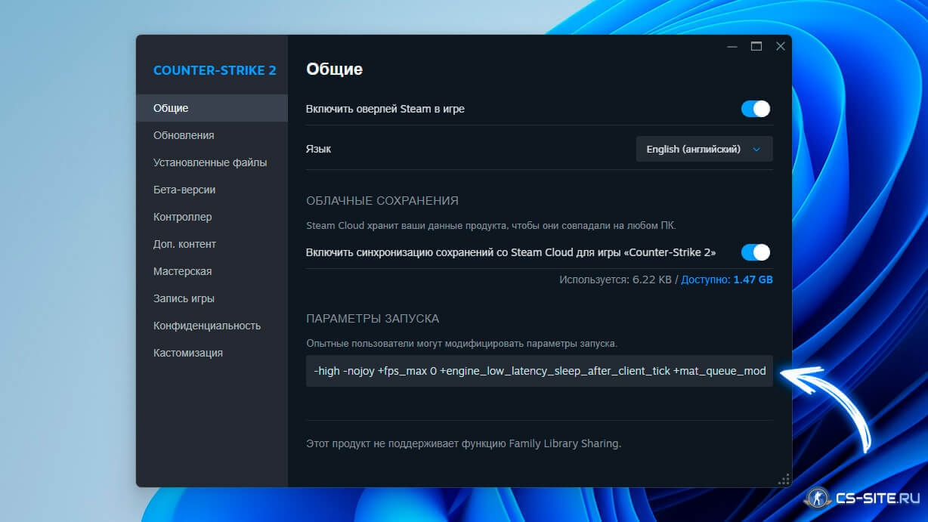Click the Используется: 6.22 KB text

click(615, 280)
